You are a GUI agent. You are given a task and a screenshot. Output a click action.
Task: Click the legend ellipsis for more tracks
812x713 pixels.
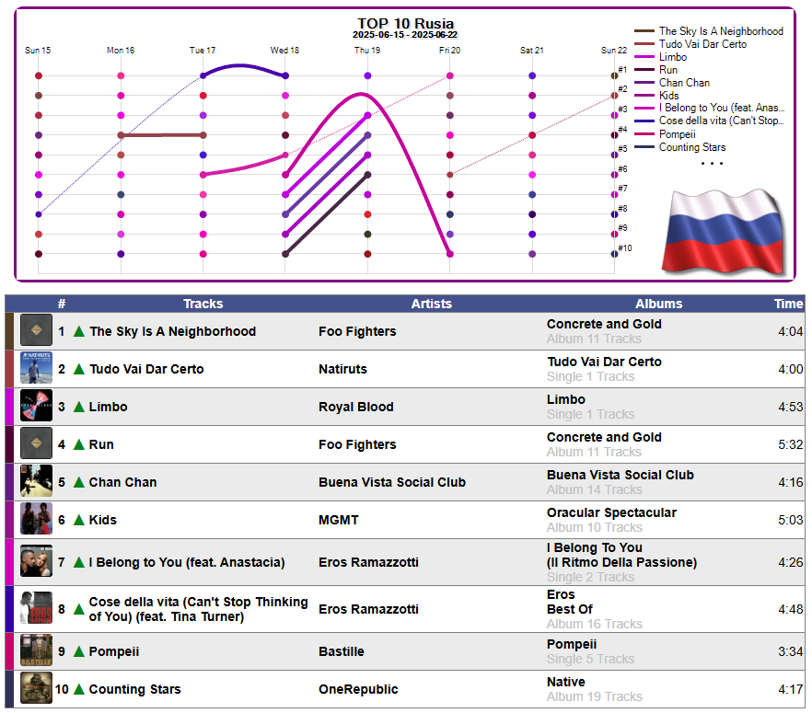712,164
